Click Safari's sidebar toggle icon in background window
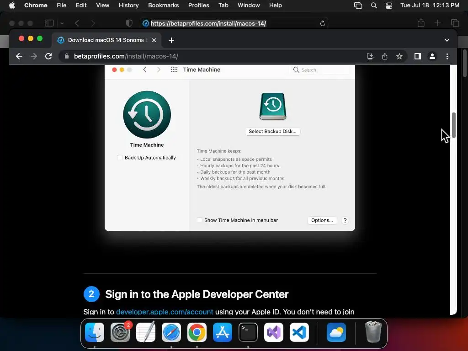Image resolution: width=468 pixels, height=351 pixels. tap(49, 23)
